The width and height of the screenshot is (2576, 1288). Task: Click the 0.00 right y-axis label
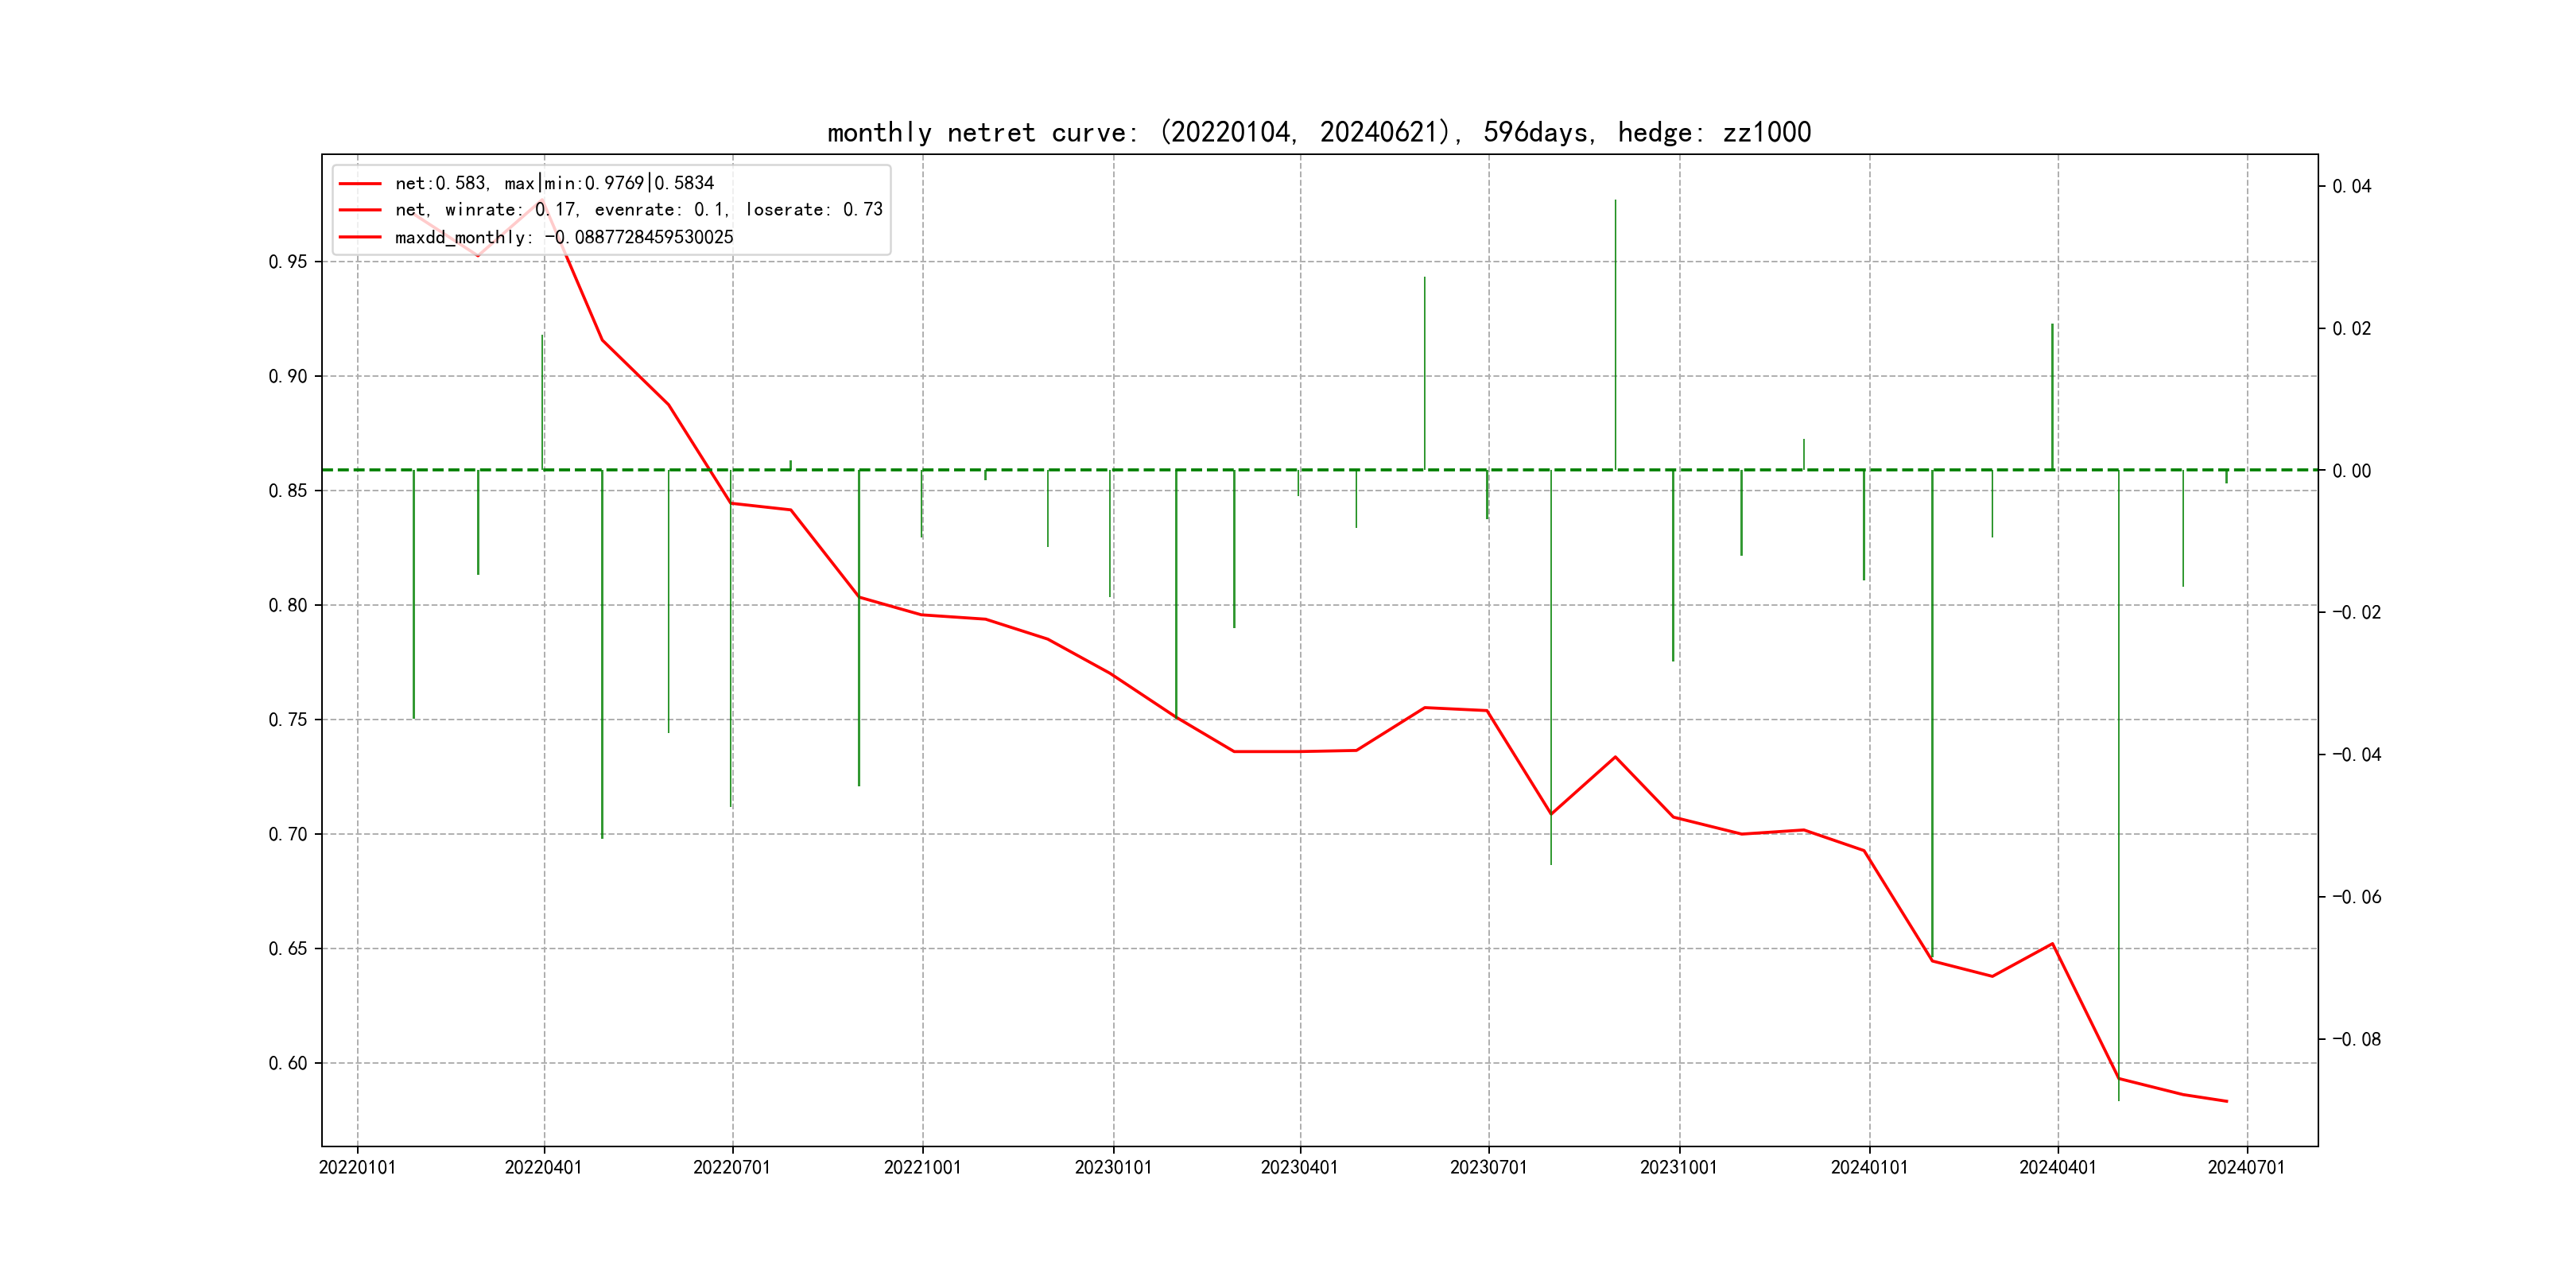(2351, 471)
